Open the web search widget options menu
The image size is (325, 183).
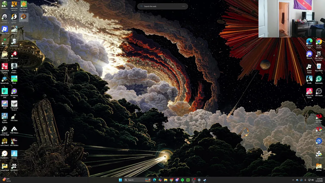coord(184,6)
